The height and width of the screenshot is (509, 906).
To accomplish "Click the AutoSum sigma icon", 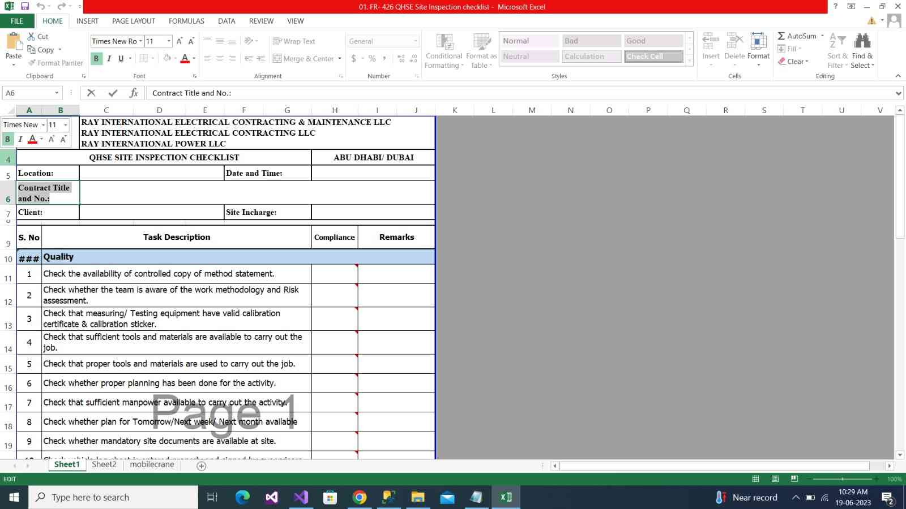I will [x=781, y=36].
